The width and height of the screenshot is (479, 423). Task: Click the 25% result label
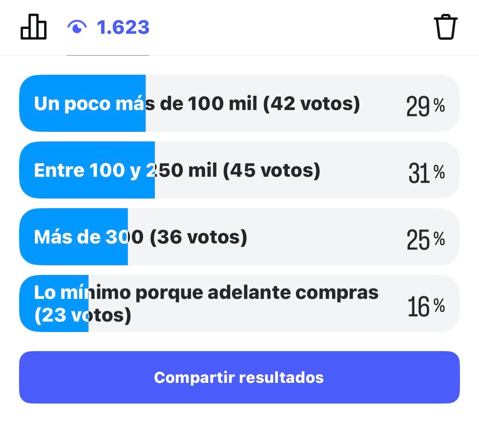[x=425, y=239]
